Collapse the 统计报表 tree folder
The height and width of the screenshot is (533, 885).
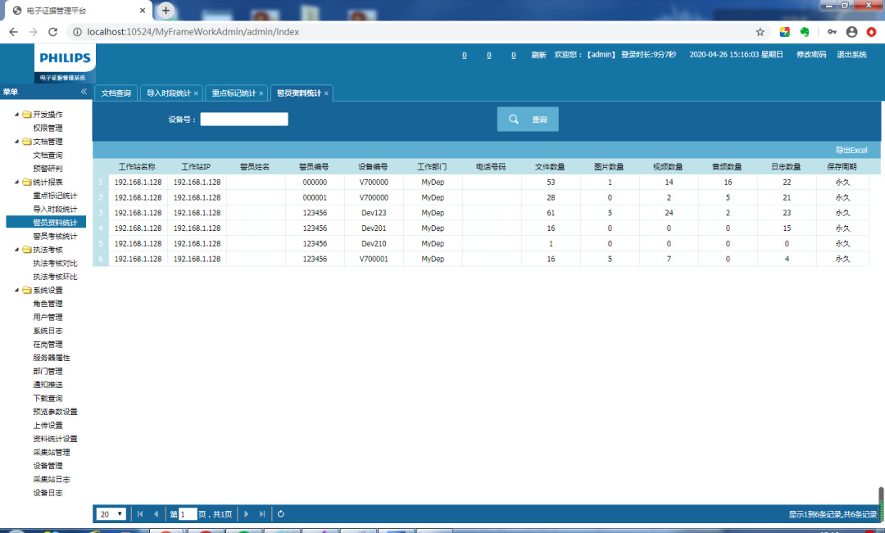coord(17,182)
